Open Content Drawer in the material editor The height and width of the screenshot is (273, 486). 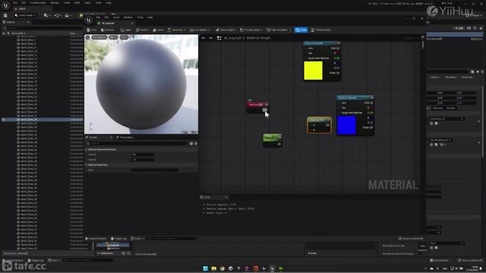tap(96, 239)
